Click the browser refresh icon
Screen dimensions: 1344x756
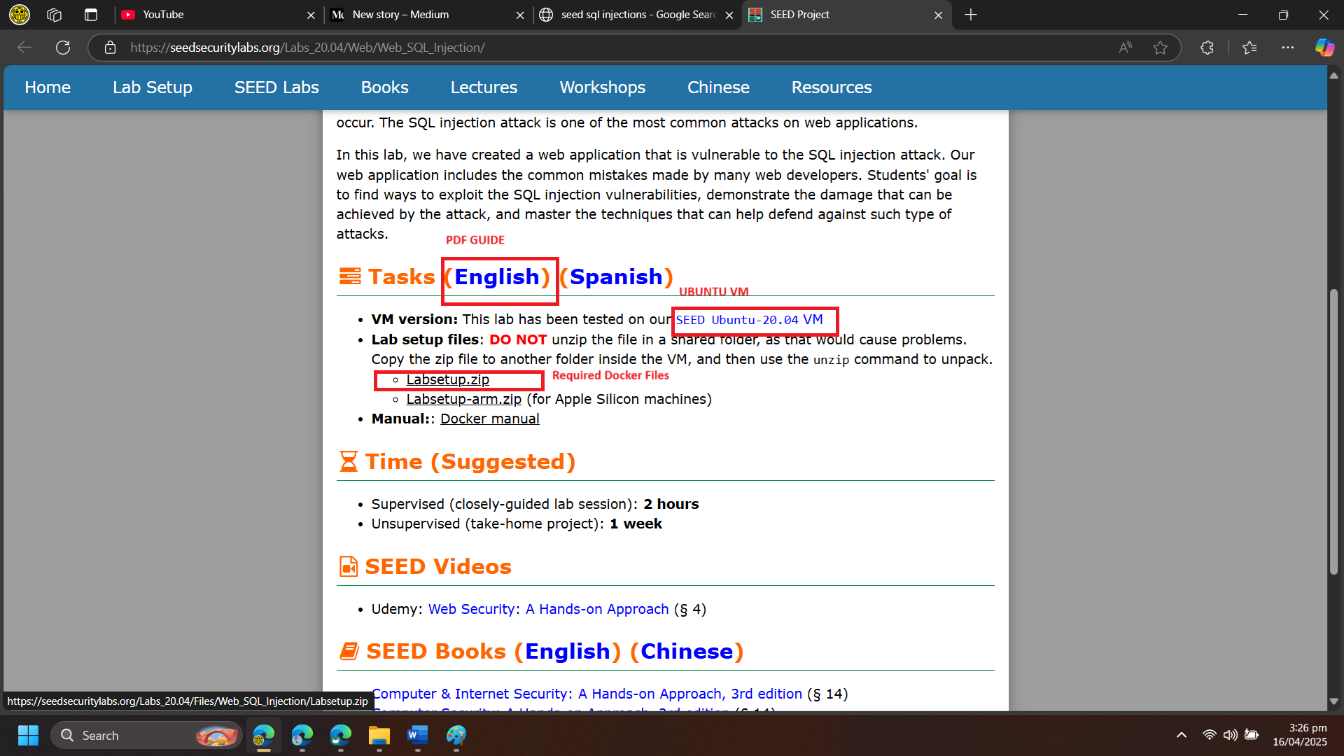(63, 48)
